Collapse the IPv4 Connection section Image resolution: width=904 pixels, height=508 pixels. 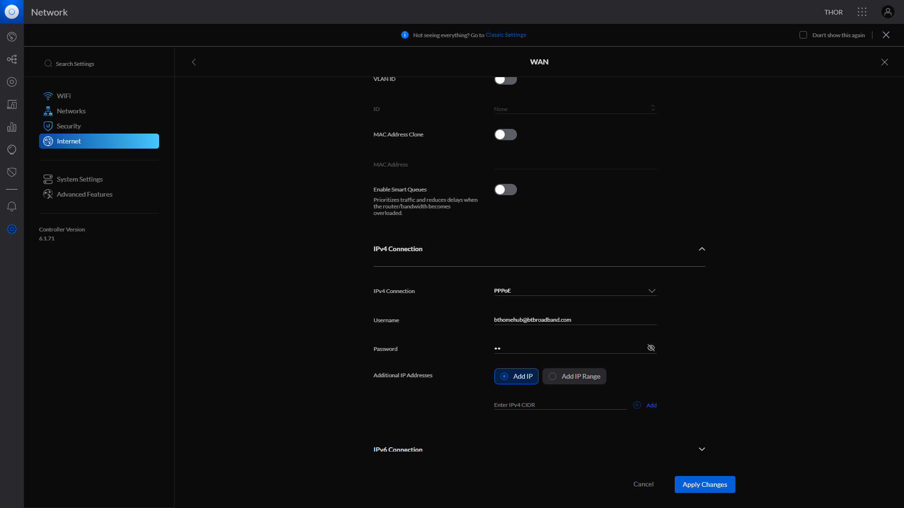tap(701, 249)
